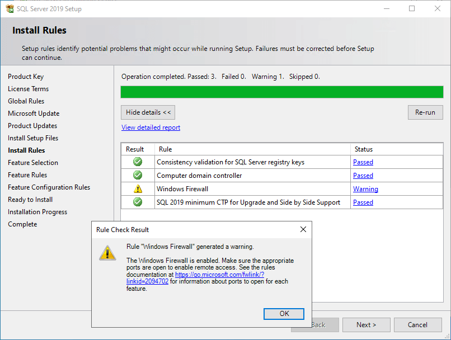Viewport: 451px width, 340px height.
Task: Select Feature Configuration Rules step
Action: pos(49,187)
